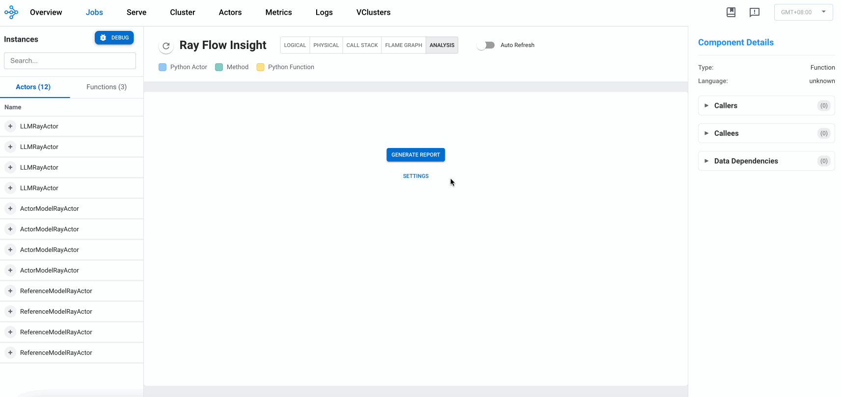Open the feedback message icon
841x397 pixels.
755,12
